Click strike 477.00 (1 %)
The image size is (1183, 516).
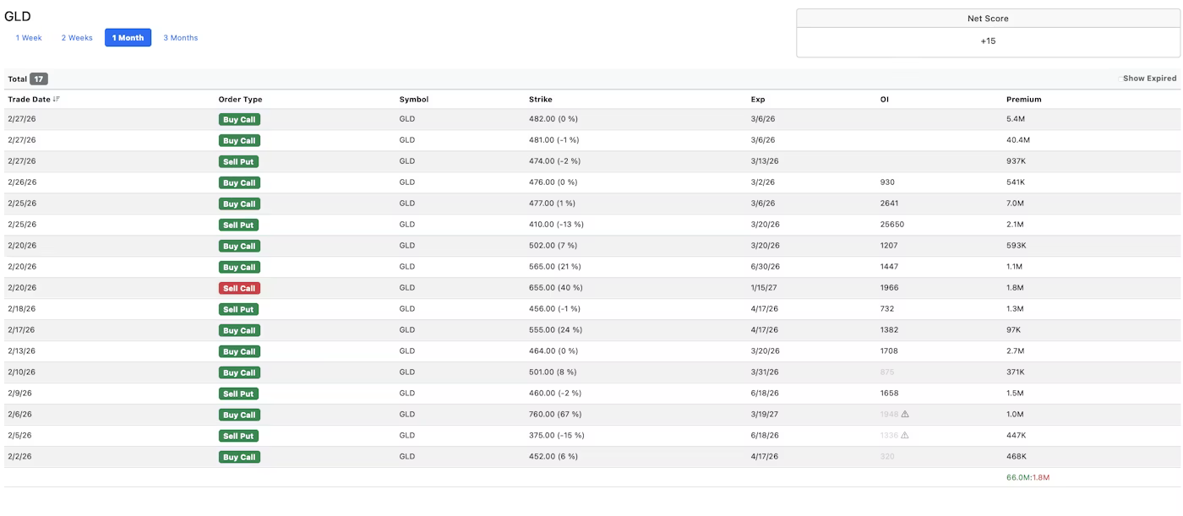tap(552, 204)
